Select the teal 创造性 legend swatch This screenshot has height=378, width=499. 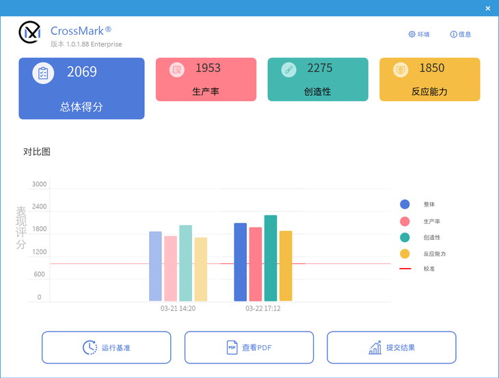point(405,237)
